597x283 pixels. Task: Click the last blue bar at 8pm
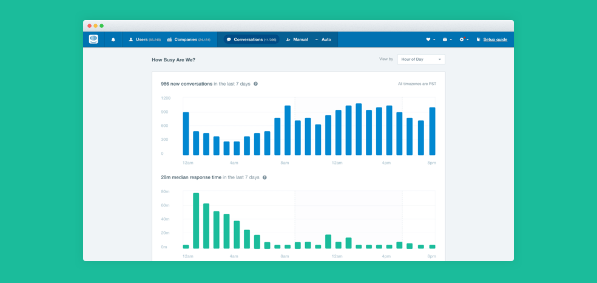tap(432, 131)
